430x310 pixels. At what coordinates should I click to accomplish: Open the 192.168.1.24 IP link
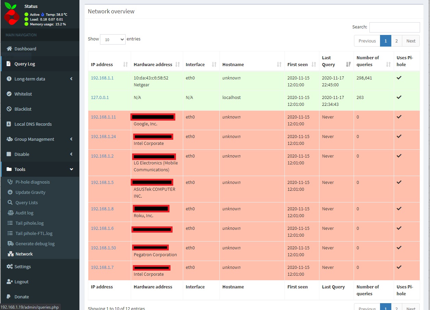pos(103,136)
